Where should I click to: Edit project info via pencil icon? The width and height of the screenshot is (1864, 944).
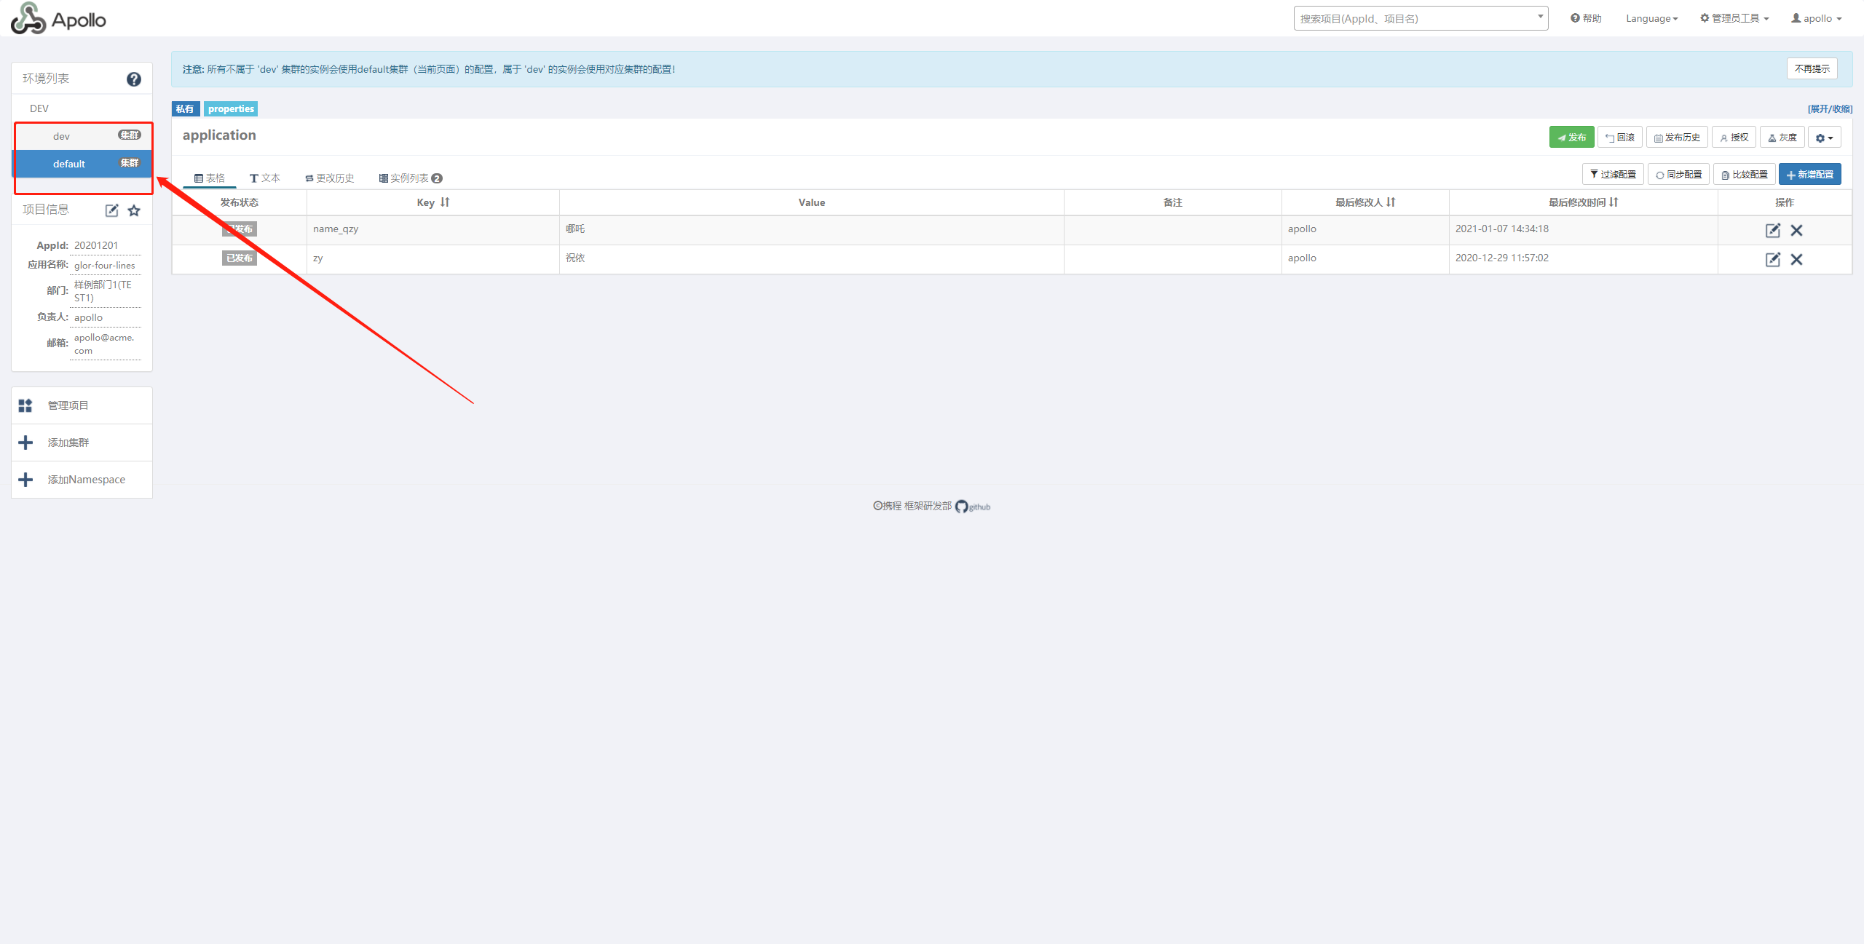click(x=111, y=210)
